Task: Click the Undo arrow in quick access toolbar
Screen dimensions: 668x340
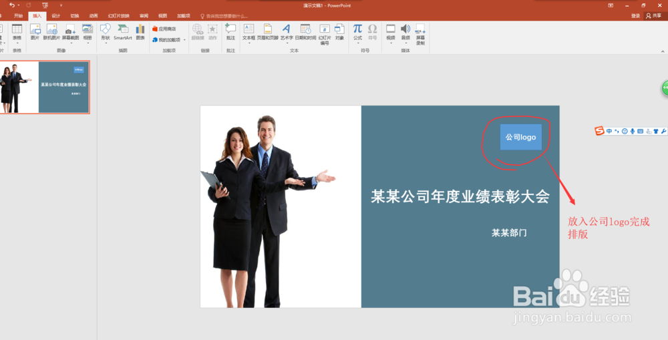Action: pyautogui.click(x=11, y=5)
